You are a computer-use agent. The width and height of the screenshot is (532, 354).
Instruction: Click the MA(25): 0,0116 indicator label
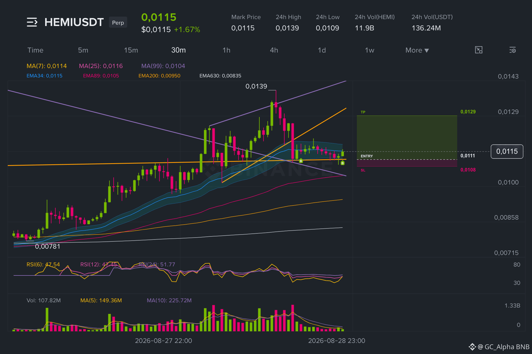tap(101, 66)
